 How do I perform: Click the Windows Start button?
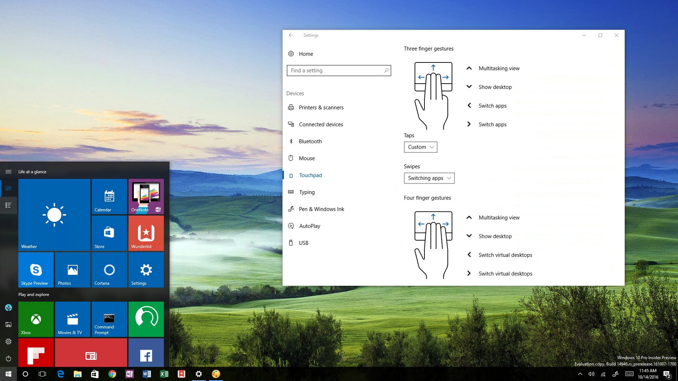(x=8, y=374)
